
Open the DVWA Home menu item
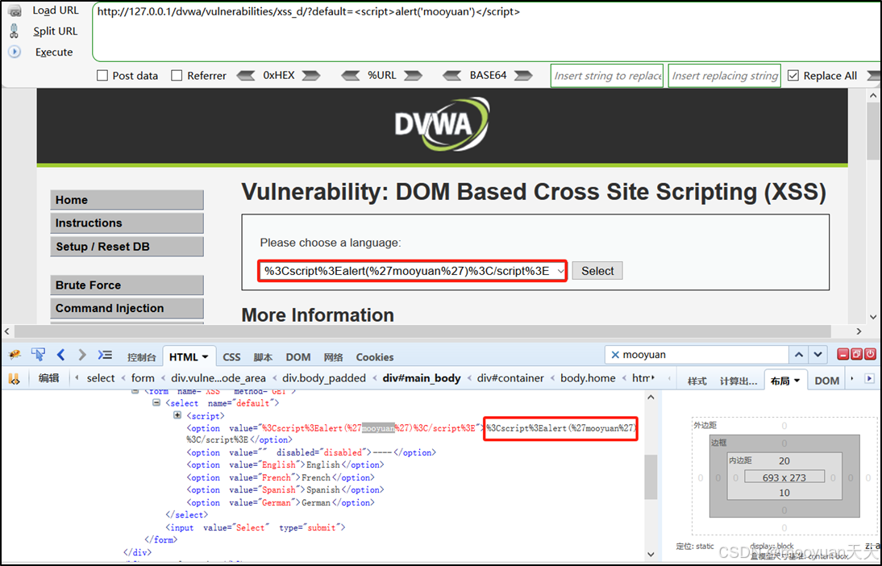[127, 200]
